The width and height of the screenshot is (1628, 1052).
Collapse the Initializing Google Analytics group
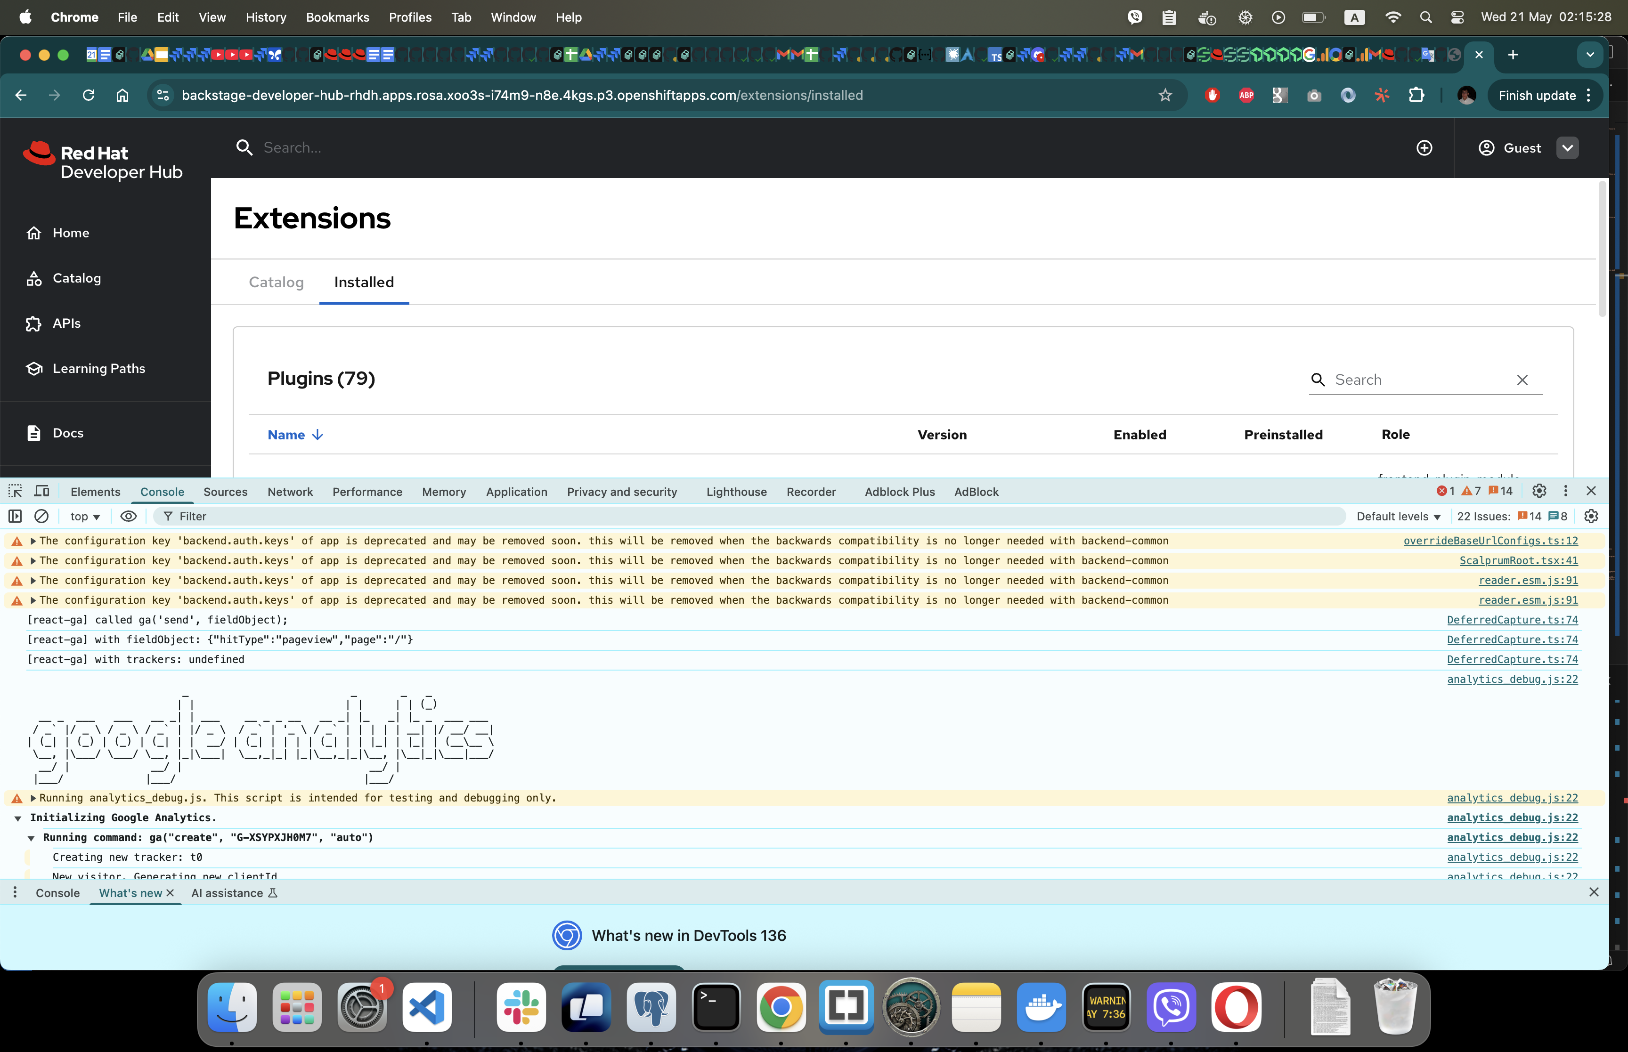tap(18, 818)
